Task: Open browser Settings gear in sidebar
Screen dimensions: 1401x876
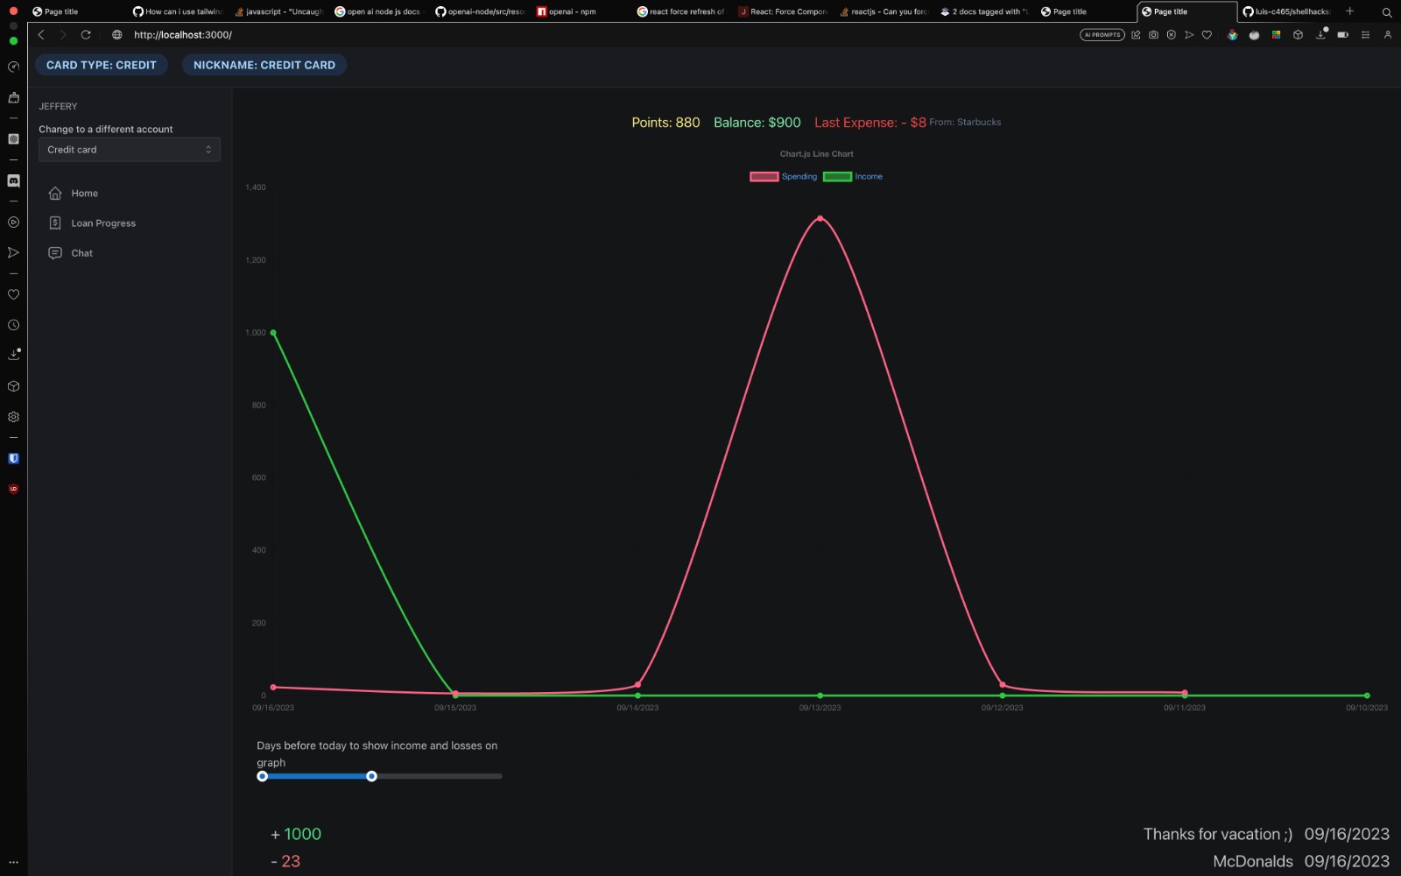Action: [13, 417]
